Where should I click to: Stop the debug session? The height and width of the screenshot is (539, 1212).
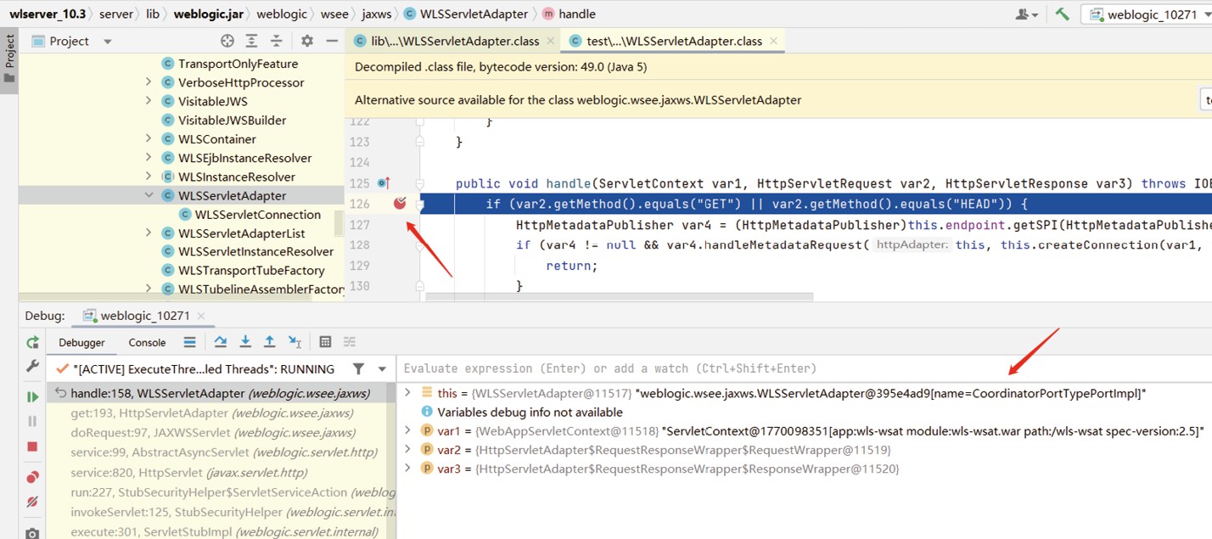point(32,446)
